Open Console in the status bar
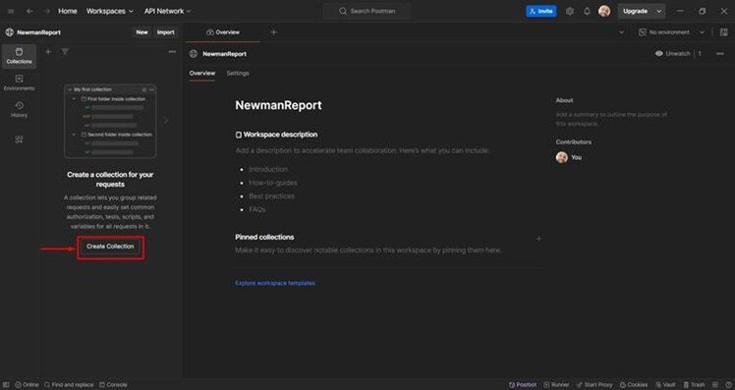 point(113,384)
